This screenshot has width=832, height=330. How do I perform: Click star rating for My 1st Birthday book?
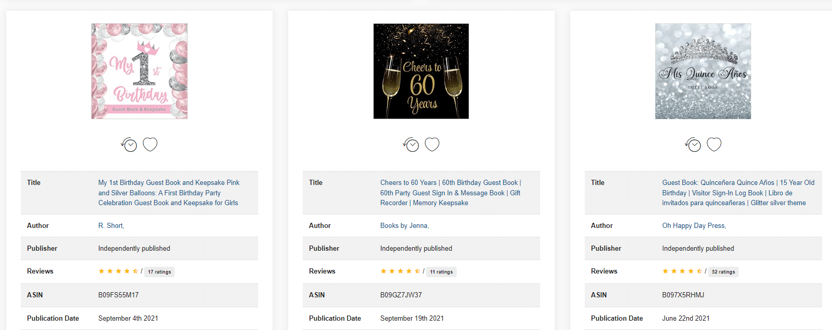tap(118, 271)
